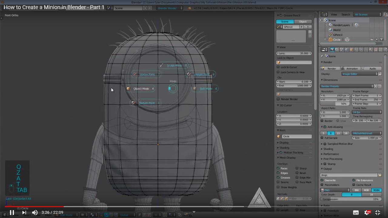This screenshot has width=388, height=218.
Task: Toggle Overwrite output checkbox
Action: tap(322, 180)
